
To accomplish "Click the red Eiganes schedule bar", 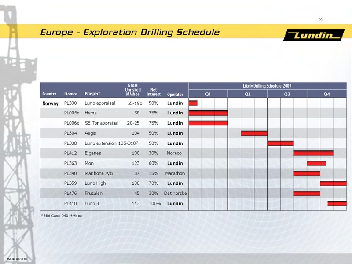I will 314,153.
